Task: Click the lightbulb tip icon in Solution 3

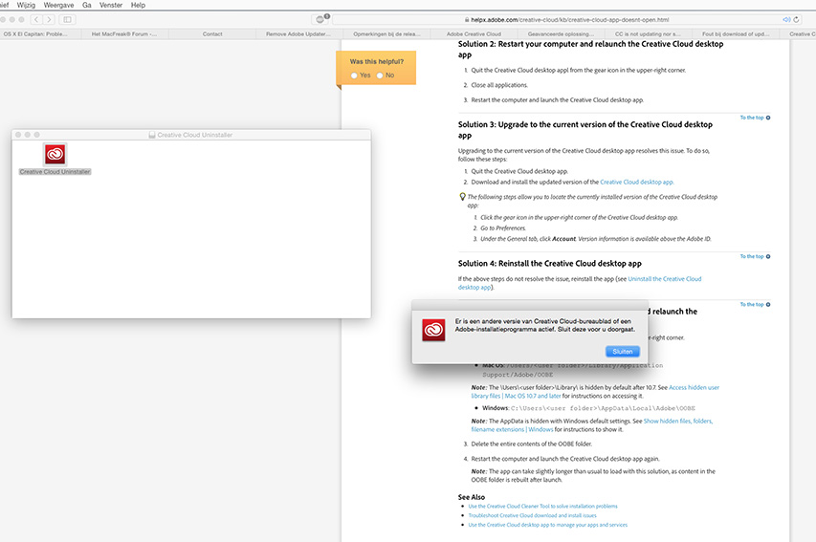Action: click(462, 197)
